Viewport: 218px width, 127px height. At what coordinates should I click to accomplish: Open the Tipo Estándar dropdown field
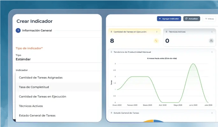coord(58,58)
